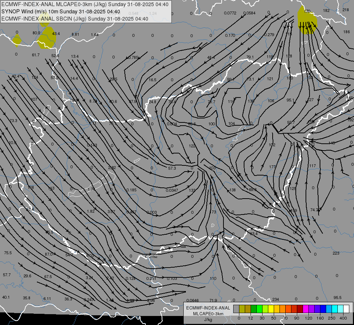Click the map value 71.9
354x325 pixels.
(x=213, y=300)
